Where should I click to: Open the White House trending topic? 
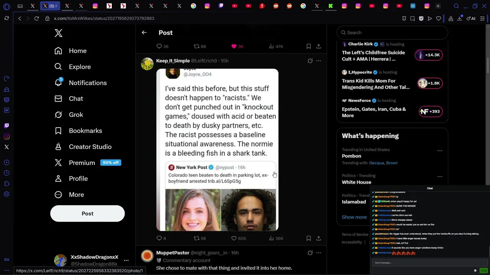click(x=356, y=182)
